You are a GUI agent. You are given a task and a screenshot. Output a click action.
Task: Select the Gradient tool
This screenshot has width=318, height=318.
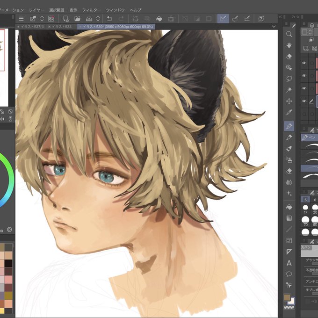point(289,218)
